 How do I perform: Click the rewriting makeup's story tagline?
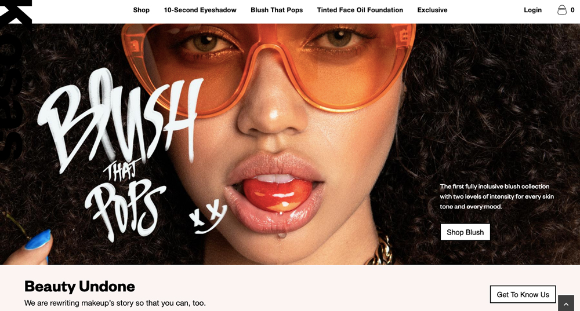coord(115,303)
